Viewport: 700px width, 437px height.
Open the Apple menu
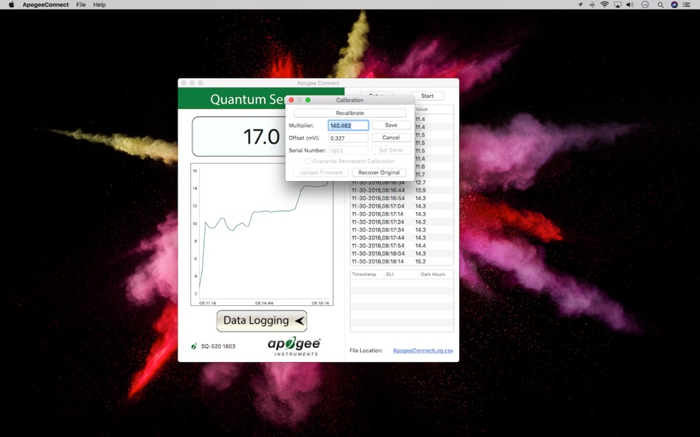(11, 4)
